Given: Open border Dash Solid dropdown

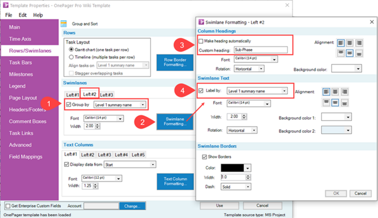Looking at the screenshot, I should click(236, 187).
